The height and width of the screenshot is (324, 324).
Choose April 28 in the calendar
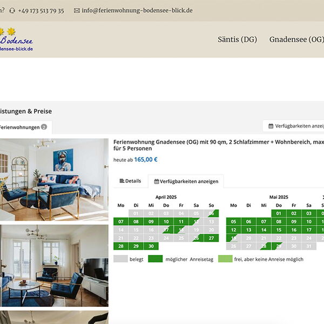tap(121, 246)
